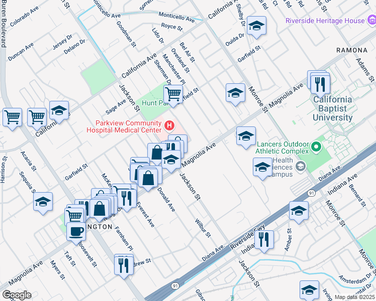
Task: Click the Amber St label
Action: 288,240
